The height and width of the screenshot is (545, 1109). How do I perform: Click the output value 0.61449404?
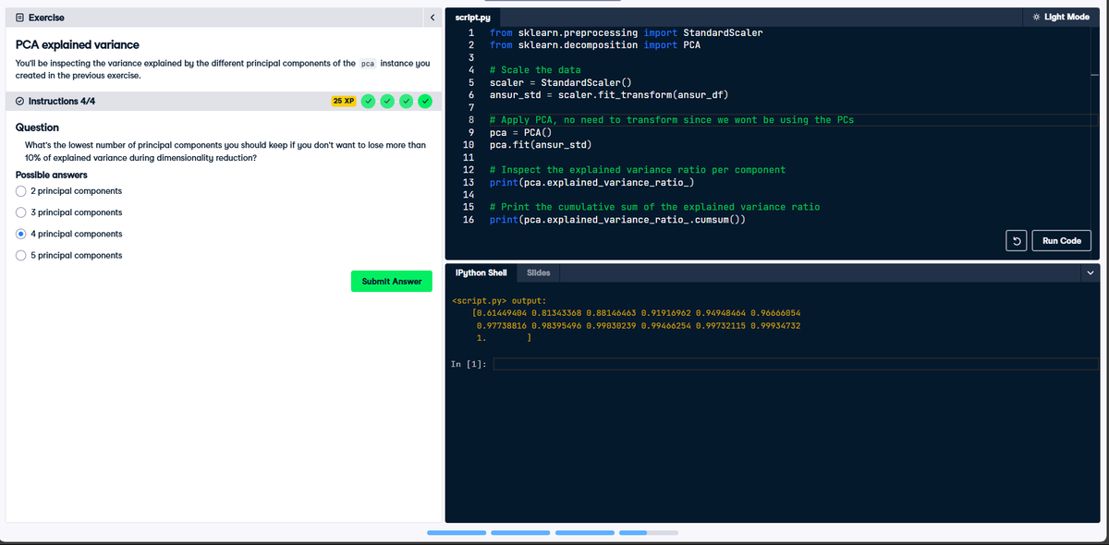click(x=500, y=313)
